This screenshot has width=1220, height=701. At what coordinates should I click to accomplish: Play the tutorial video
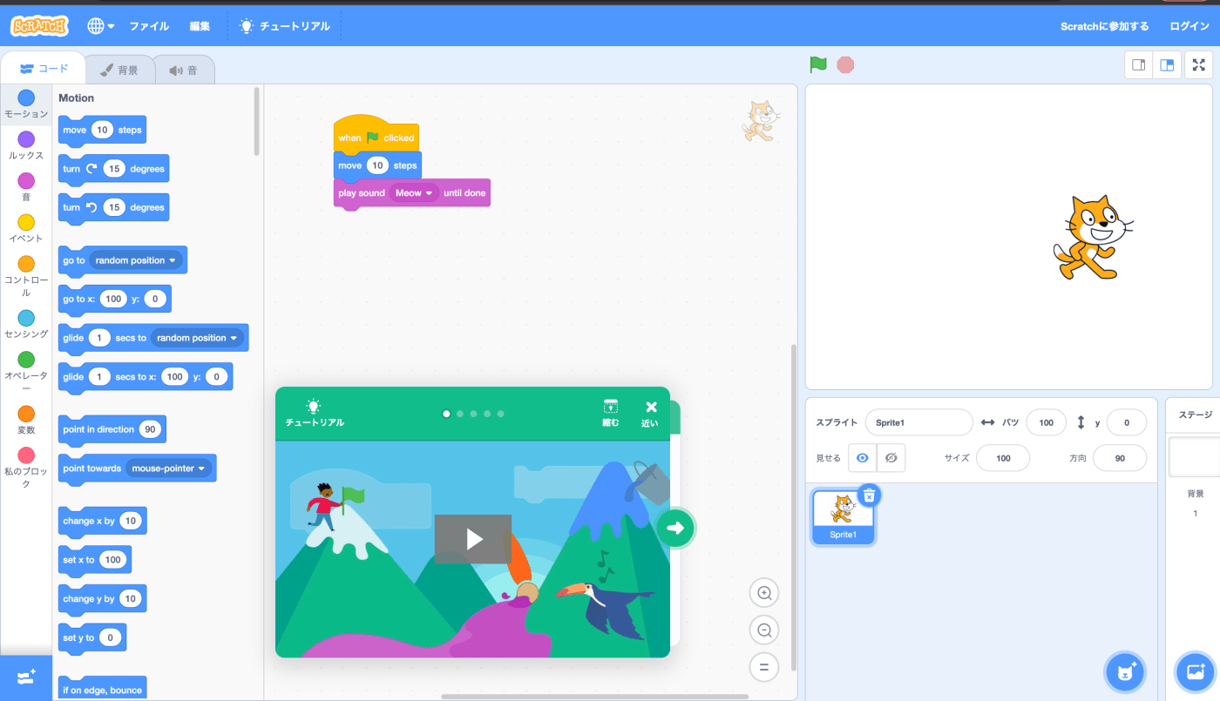pos(473,539)
